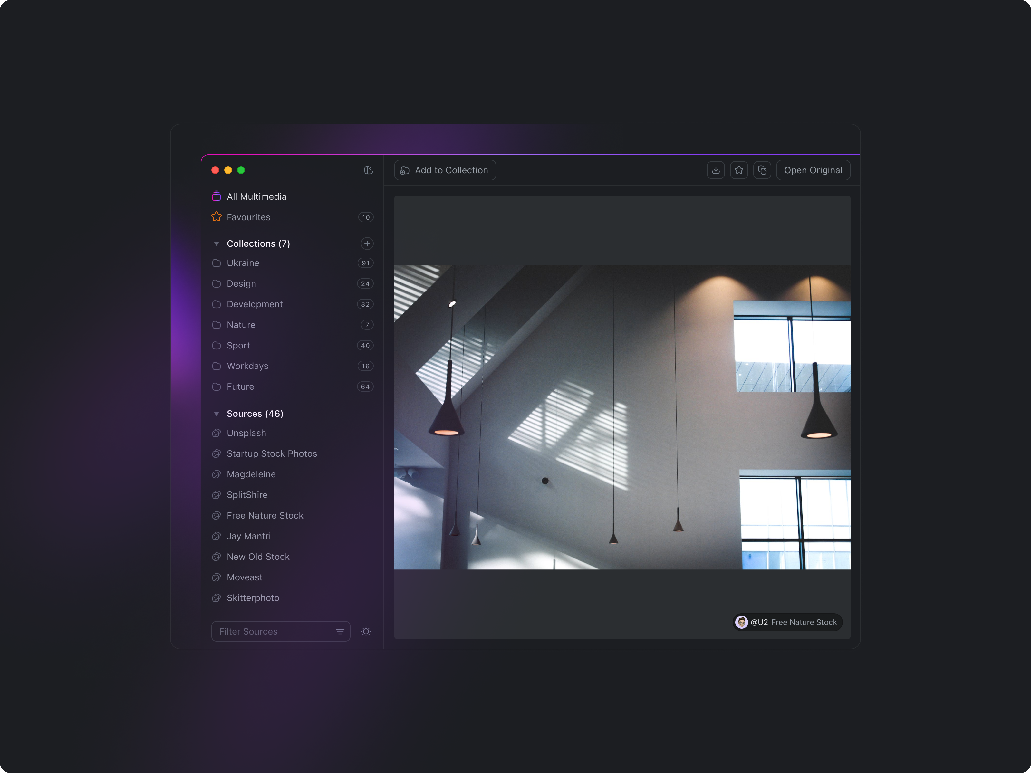
Task: Toggle light mode with the sun icon
Action: coord(366,631)
